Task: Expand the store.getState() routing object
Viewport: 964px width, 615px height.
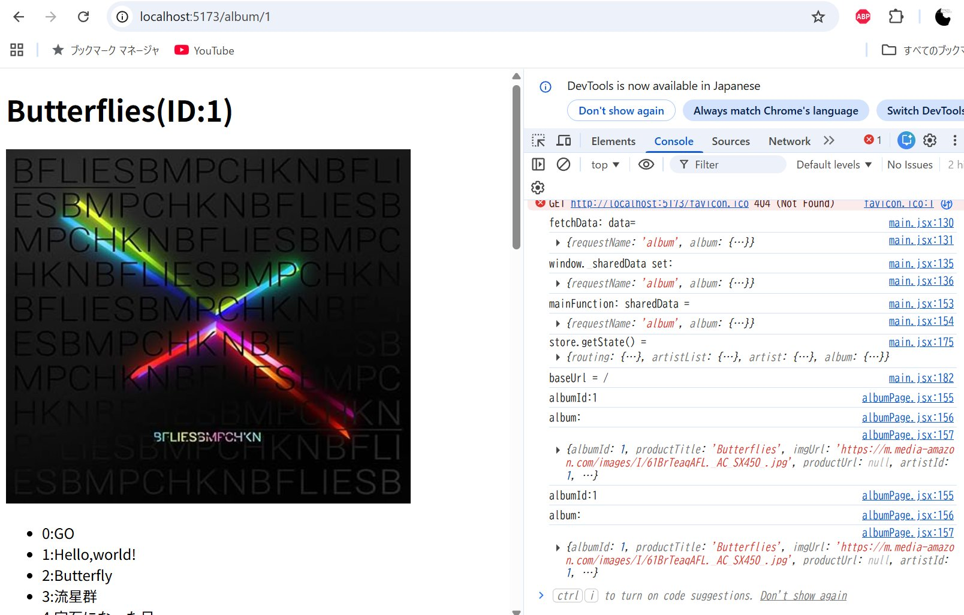Action: click(558, 357)
